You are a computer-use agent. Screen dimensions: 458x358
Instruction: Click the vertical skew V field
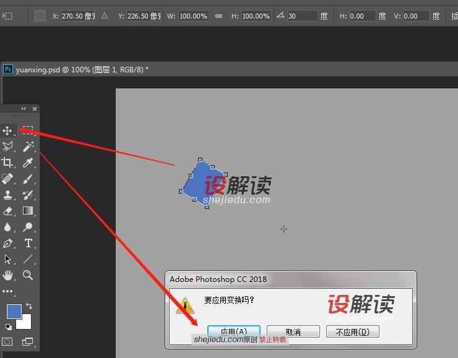pyautogui.click(x=416, y=16)
